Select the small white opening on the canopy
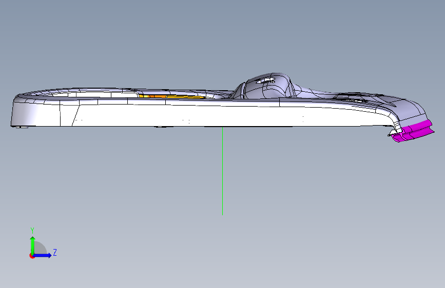445x288 pixels. [x=265, y=81]
